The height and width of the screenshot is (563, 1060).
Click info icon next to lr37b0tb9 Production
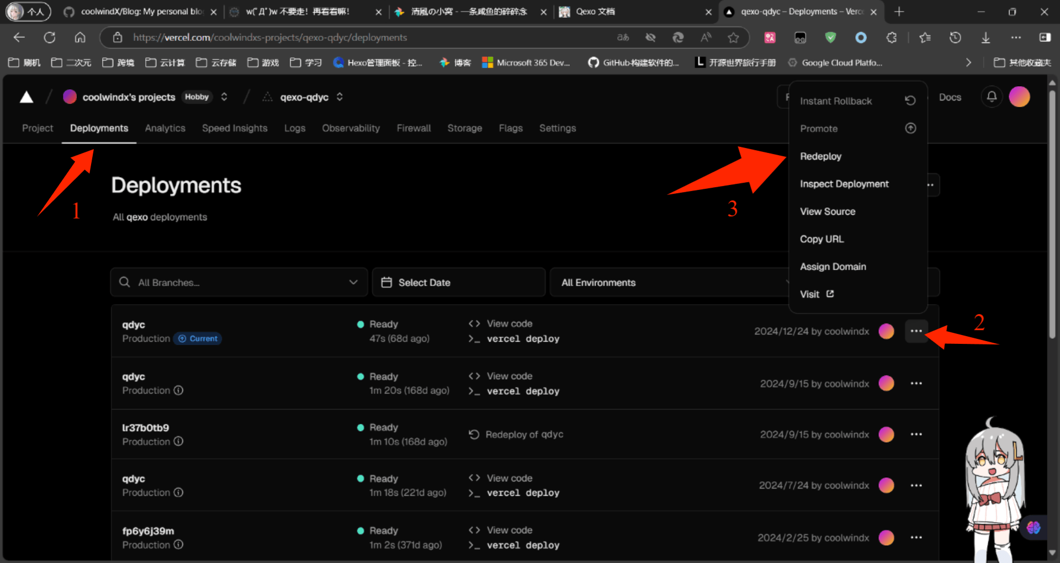178,442
